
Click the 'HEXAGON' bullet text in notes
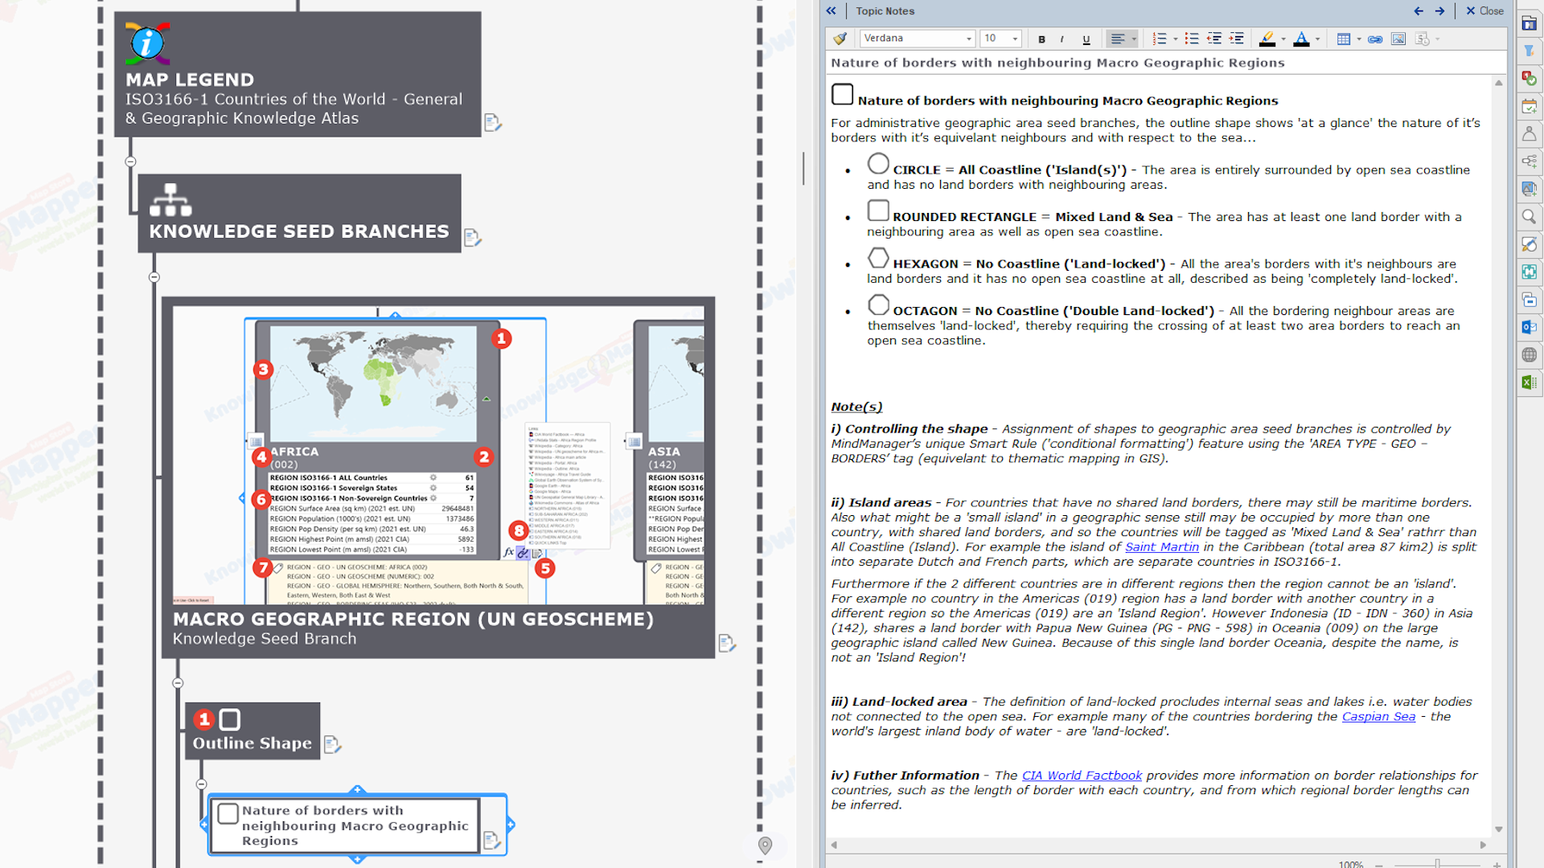[925, 264]
